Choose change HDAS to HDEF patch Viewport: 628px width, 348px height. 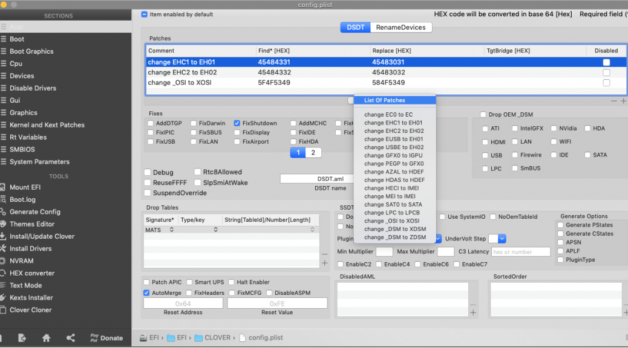394,180
